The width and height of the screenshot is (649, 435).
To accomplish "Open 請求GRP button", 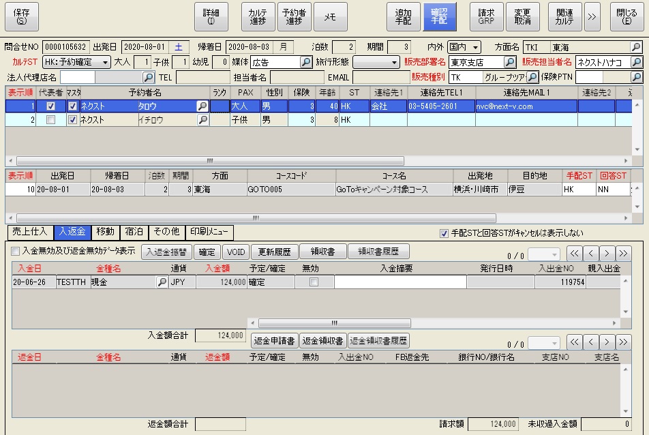I will pyautogui.click(x=486, y=16).
